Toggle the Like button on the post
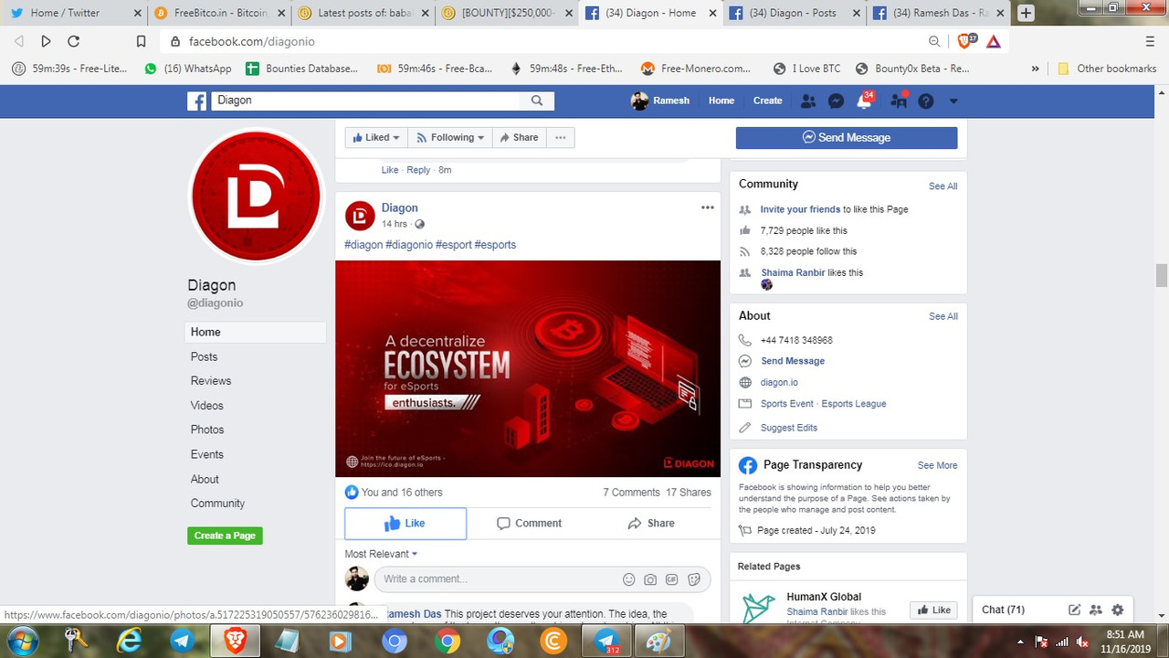Screen dimensions: 1169x658 405,524
